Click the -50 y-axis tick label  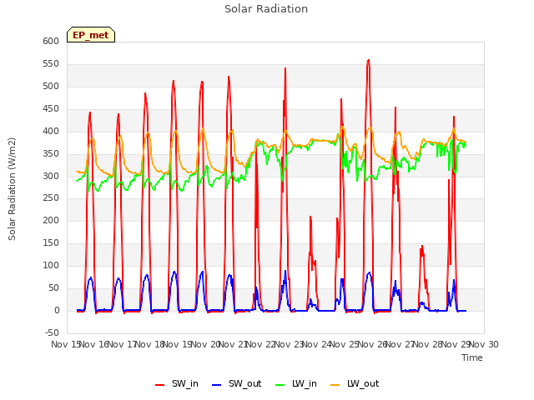pos(52,332)
